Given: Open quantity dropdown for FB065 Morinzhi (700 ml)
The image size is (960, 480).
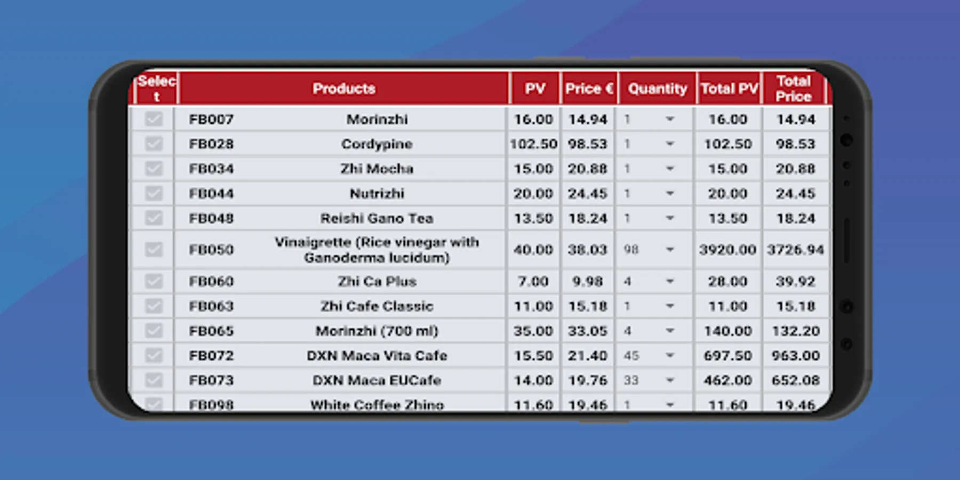Looking at the screenshot, I should pos(654,331).
